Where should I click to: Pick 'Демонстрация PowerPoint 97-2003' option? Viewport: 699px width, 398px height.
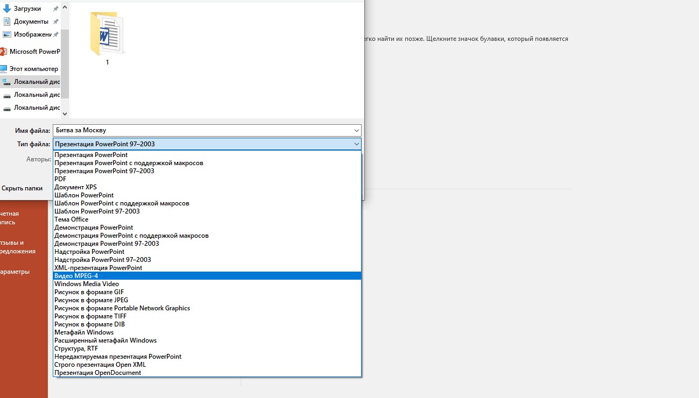pos(207,244)
